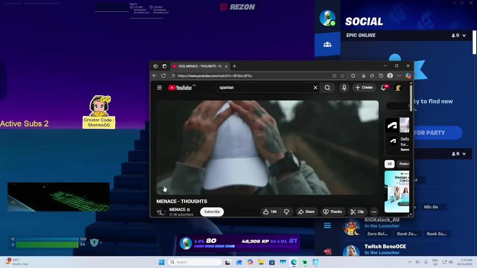This screenshot has height=268, width=477.
Task: Open the sponsored ad card in the YouTube sidebar
Action: [x=397, y=137]
